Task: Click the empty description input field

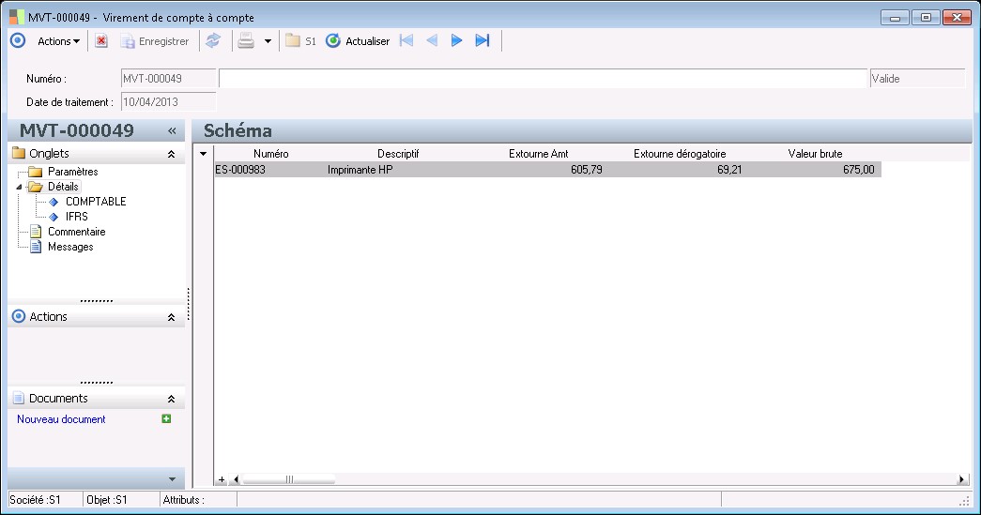Action: coord(543,79)
